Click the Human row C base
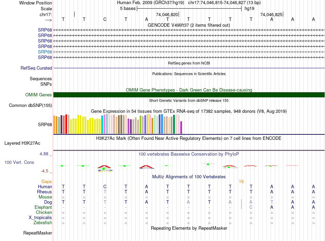Viewport: 325px width, 241px height. pos(105,186)
